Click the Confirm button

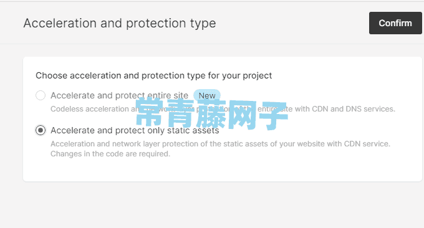[395, 23]
